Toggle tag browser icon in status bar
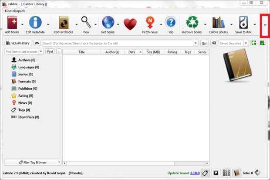This screenshot has width=270, height=180. point(205,173)
